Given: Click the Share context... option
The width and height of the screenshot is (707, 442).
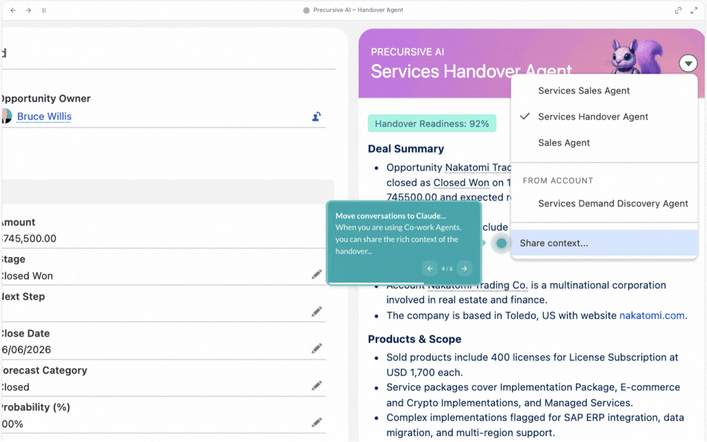Looking at the screenshot, I should pyautogui.click(x=604, y=243).
